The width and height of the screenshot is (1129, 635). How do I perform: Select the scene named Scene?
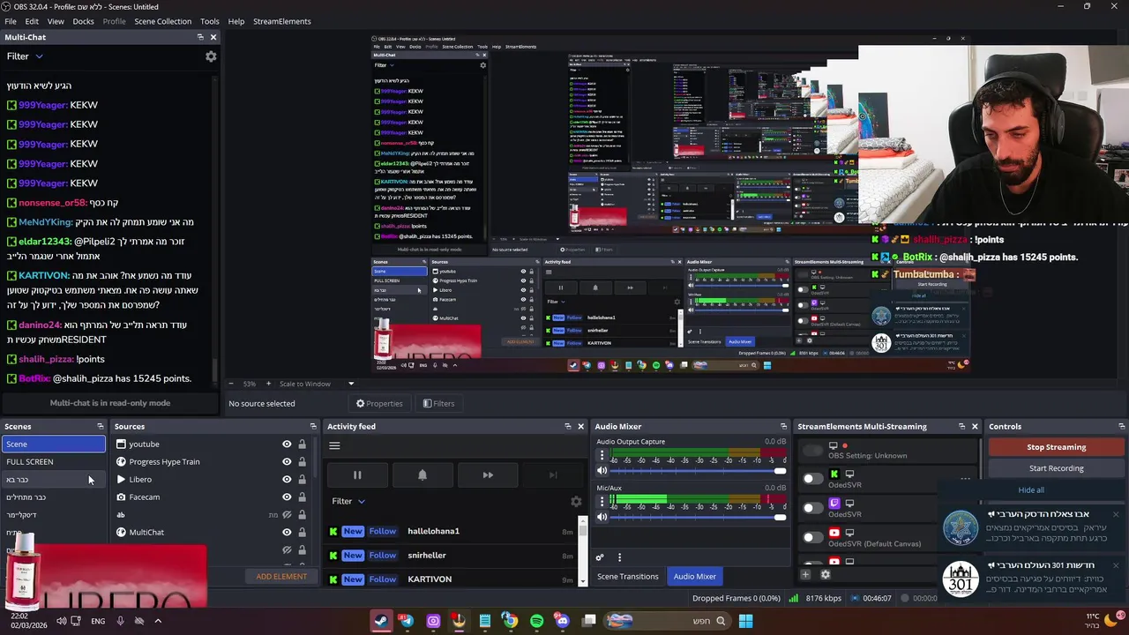53,444
